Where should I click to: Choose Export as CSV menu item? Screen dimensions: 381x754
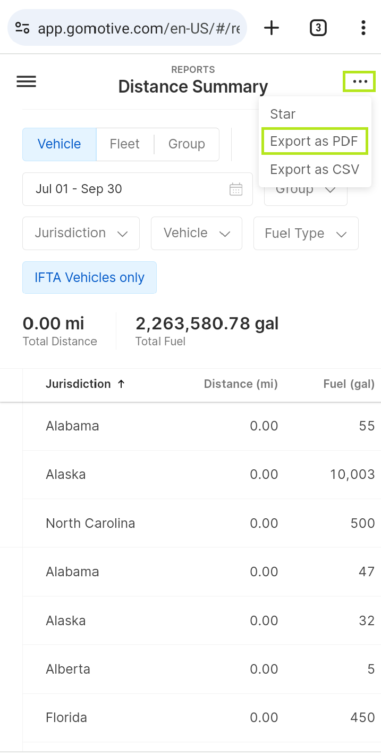coord(315,170)
